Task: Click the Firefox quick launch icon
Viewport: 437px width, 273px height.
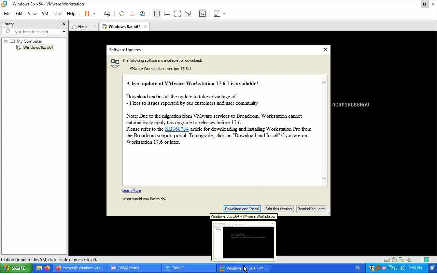Action: [x=47, y=268]
